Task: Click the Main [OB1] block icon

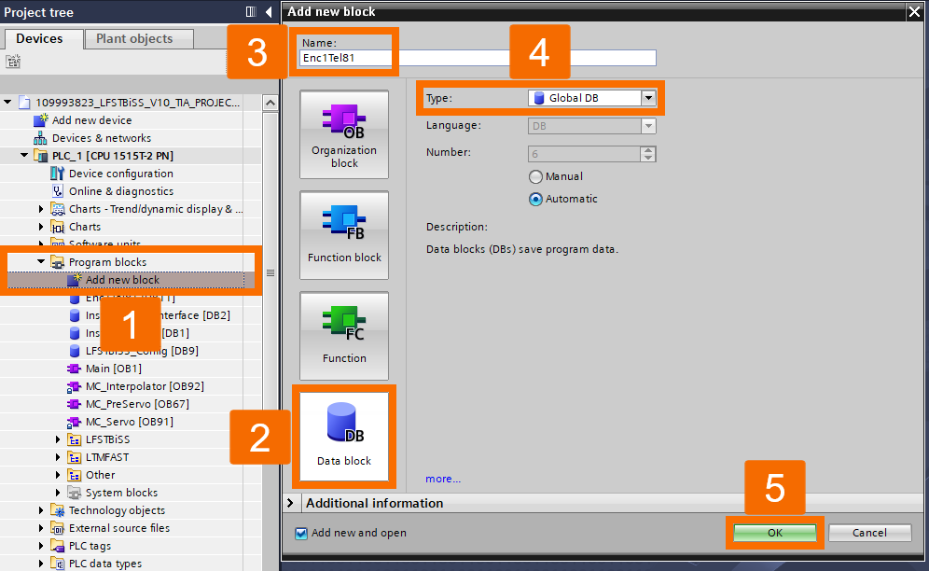Action: click(74, 369)
